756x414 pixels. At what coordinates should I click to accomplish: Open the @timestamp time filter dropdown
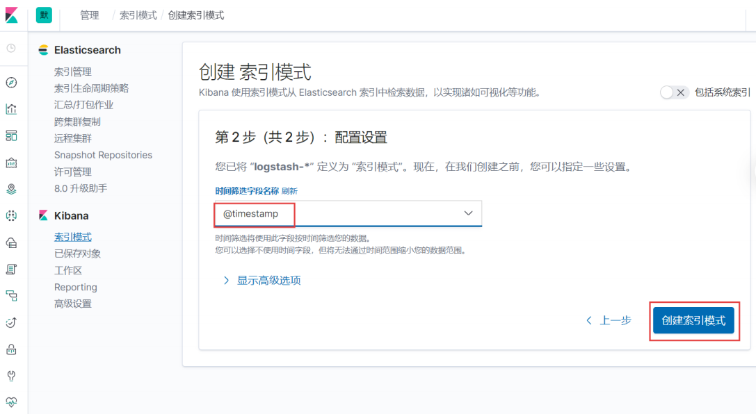coord(348,213)
